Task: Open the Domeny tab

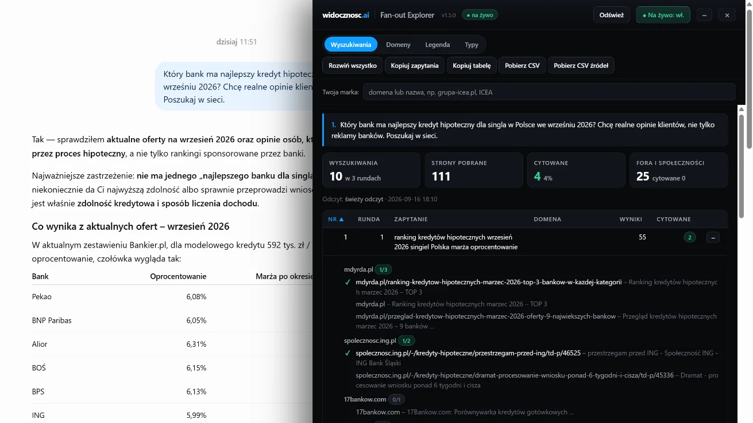Action: click(398, 45)
